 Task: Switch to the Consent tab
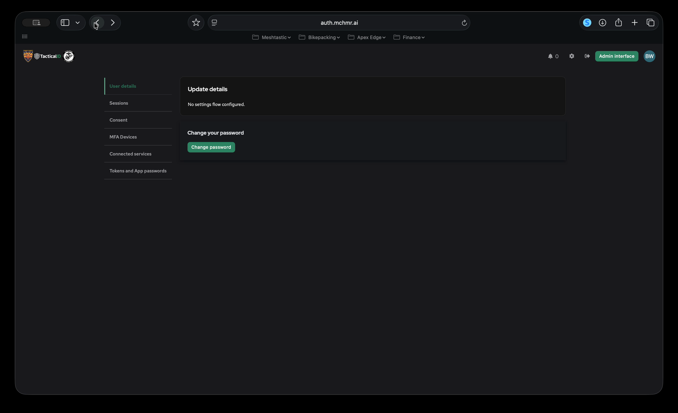click(x=138, y=120)
